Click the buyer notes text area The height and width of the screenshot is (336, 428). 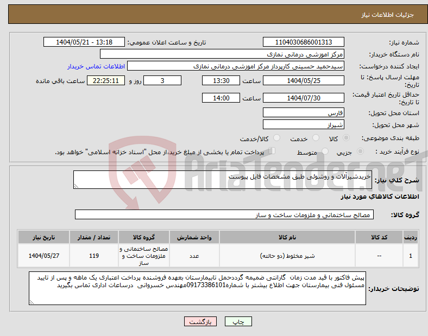197,288
